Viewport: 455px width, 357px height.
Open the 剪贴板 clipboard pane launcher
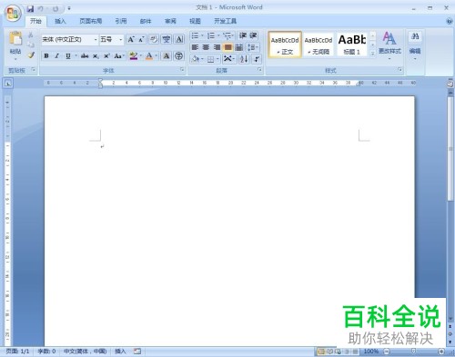click(34, 70)
